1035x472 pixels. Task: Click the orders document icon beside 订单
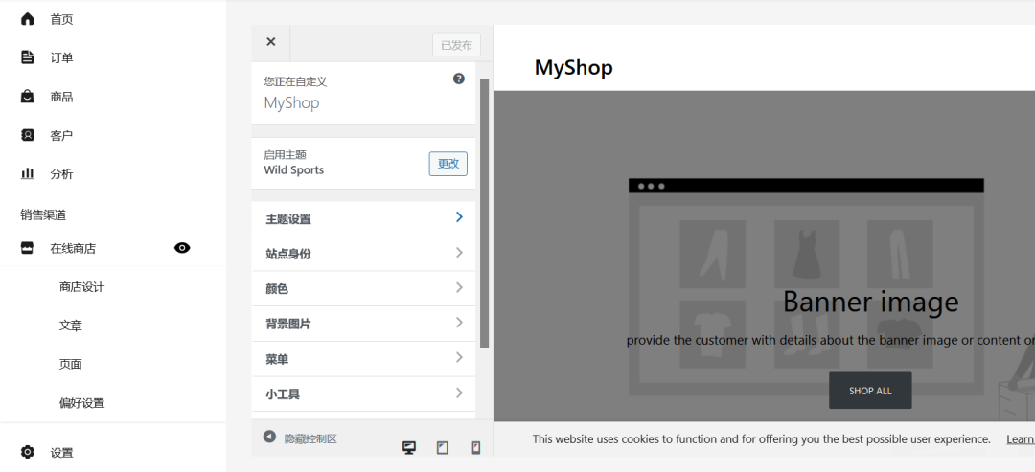pyautogui.click(x=27, y=57)
